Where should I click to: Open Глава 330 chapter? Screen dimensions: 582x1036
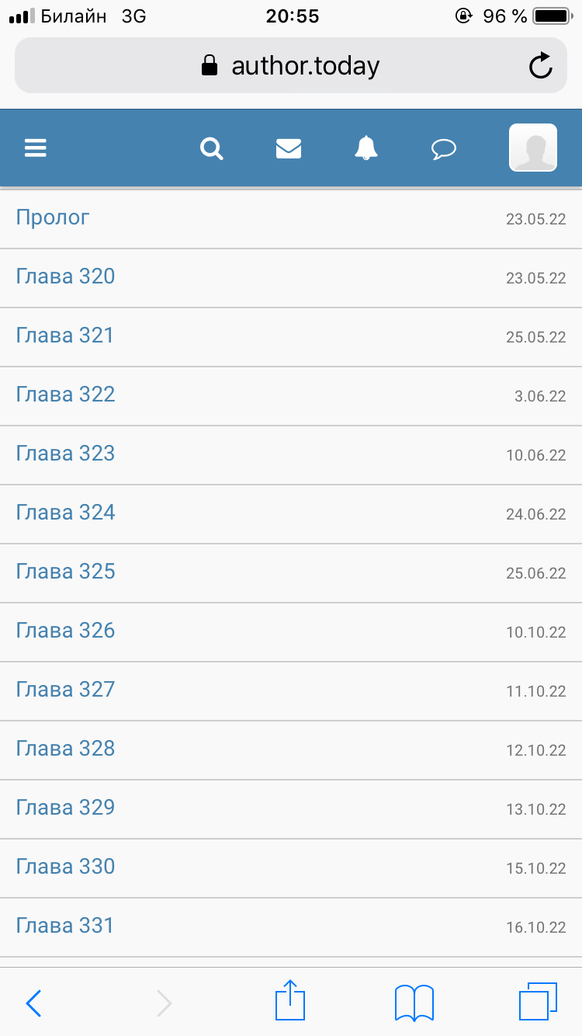pyautogui.click(x=65, y=867)
